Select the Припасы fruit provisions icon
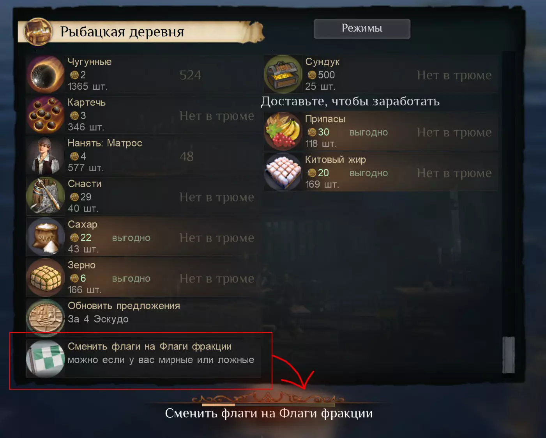Viewport: 546px width, 438px height. pyautogui.click(x=283, y=131)
